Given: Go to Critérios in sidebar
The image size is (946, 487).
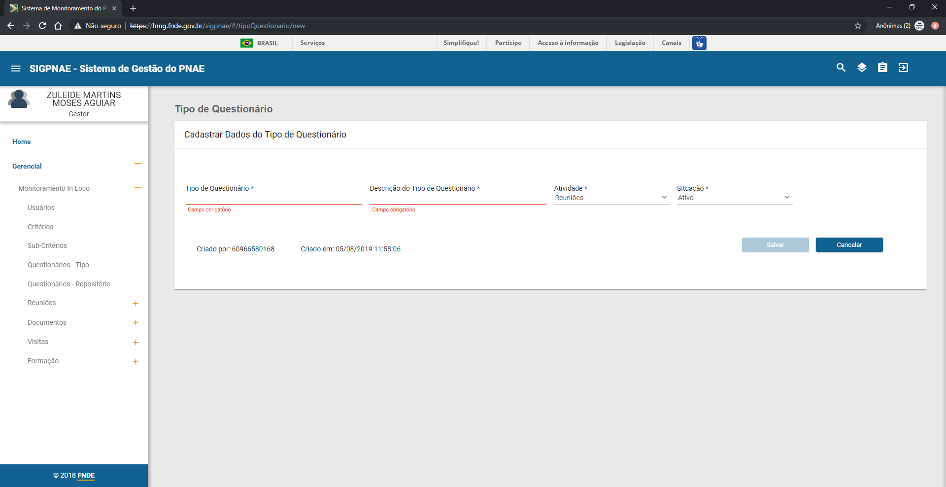Looking at the screenshot, I should click(x=40, y=227).
